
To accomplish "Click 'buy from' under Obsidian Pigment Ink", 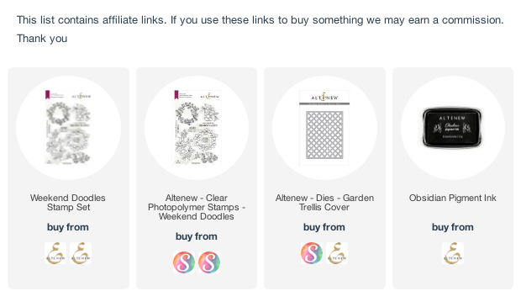I will [453, 227].
